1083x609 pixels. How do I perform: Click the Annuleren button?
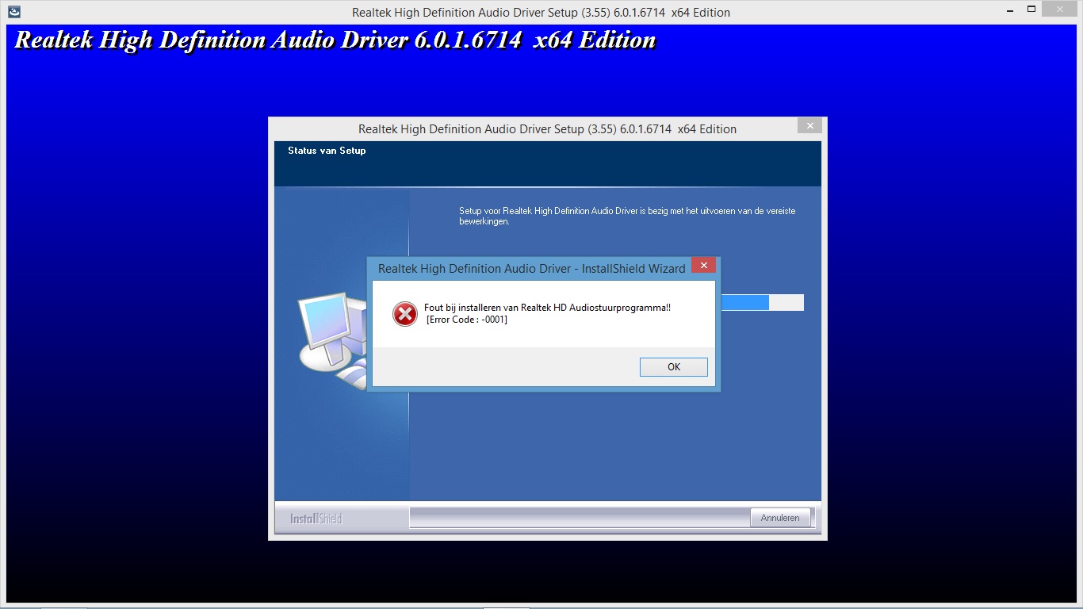click(x=780, y=518)
